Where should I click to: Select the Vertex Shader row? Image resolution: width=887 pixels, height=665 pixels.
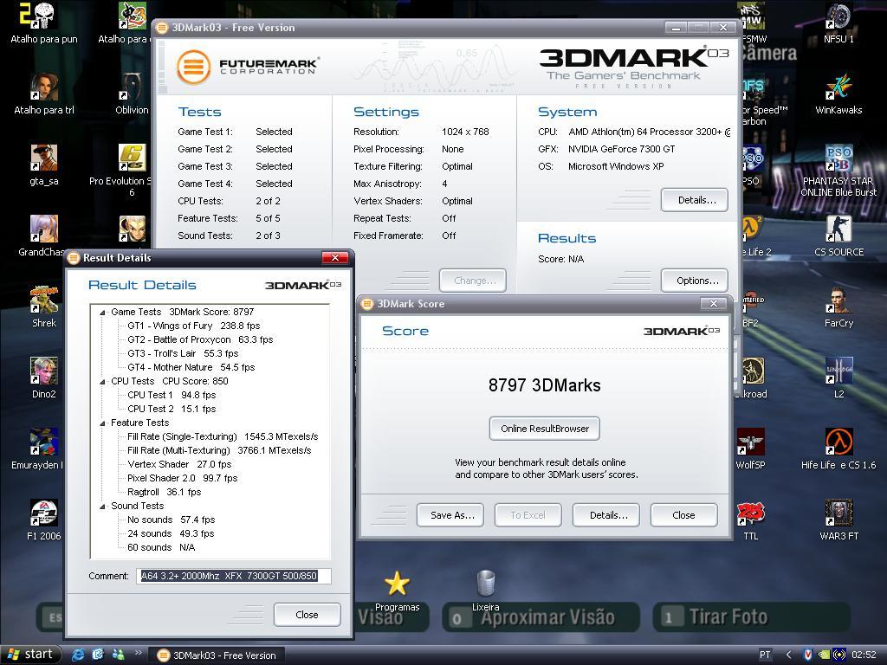point(179,464)
